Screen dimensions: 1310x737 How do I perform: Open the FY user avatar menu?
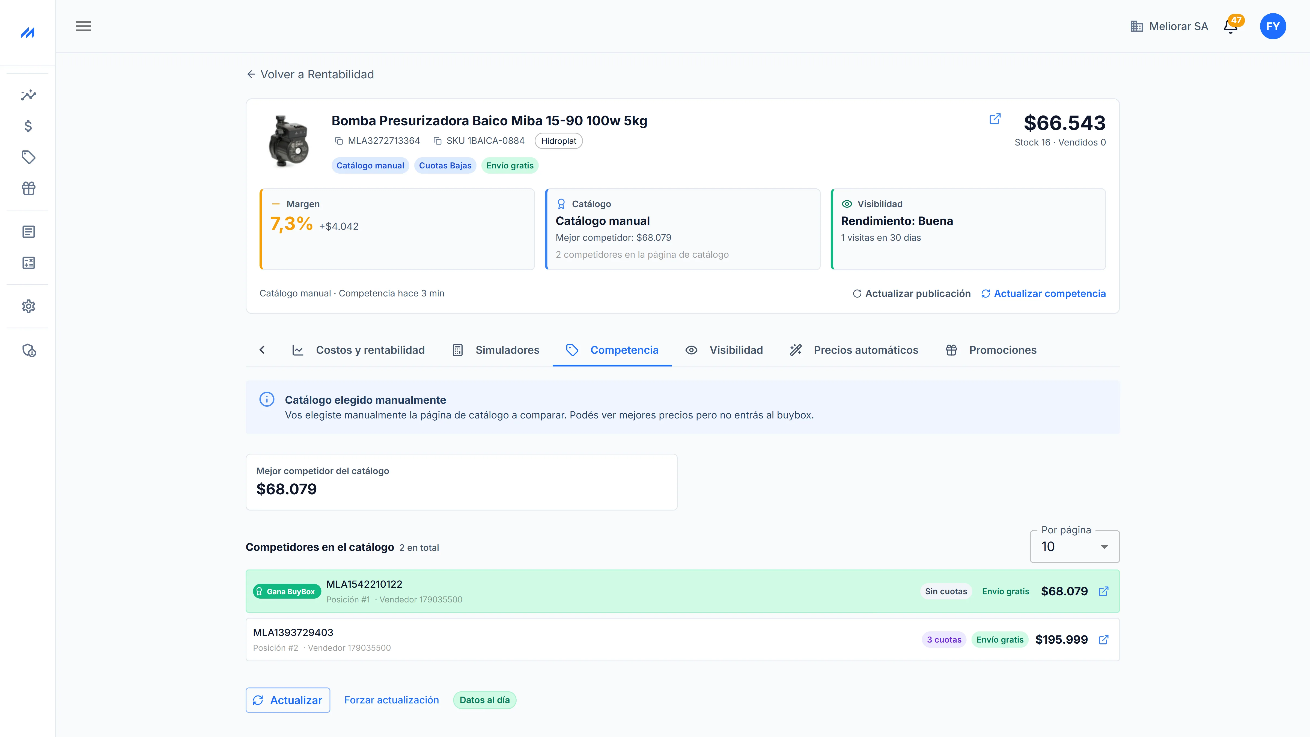[x=1272, y=26]
